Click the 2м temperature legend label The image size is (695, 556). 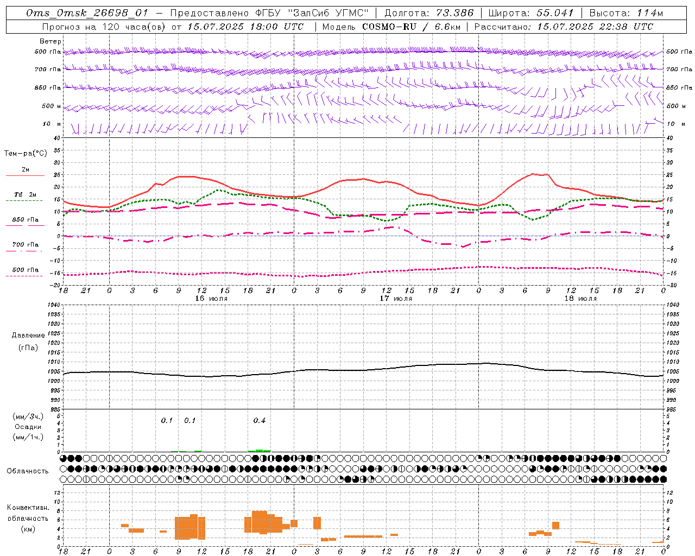[x=26, y=169]
